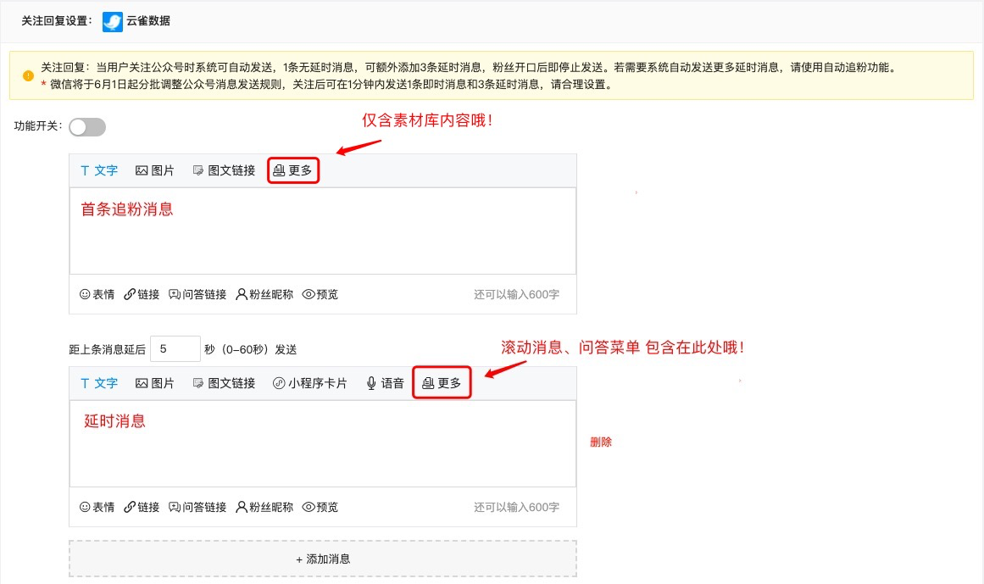This screenshot has height=584, width=984.
Task: Insert 粉丝昵称 in first message
Action: point(264,294)
